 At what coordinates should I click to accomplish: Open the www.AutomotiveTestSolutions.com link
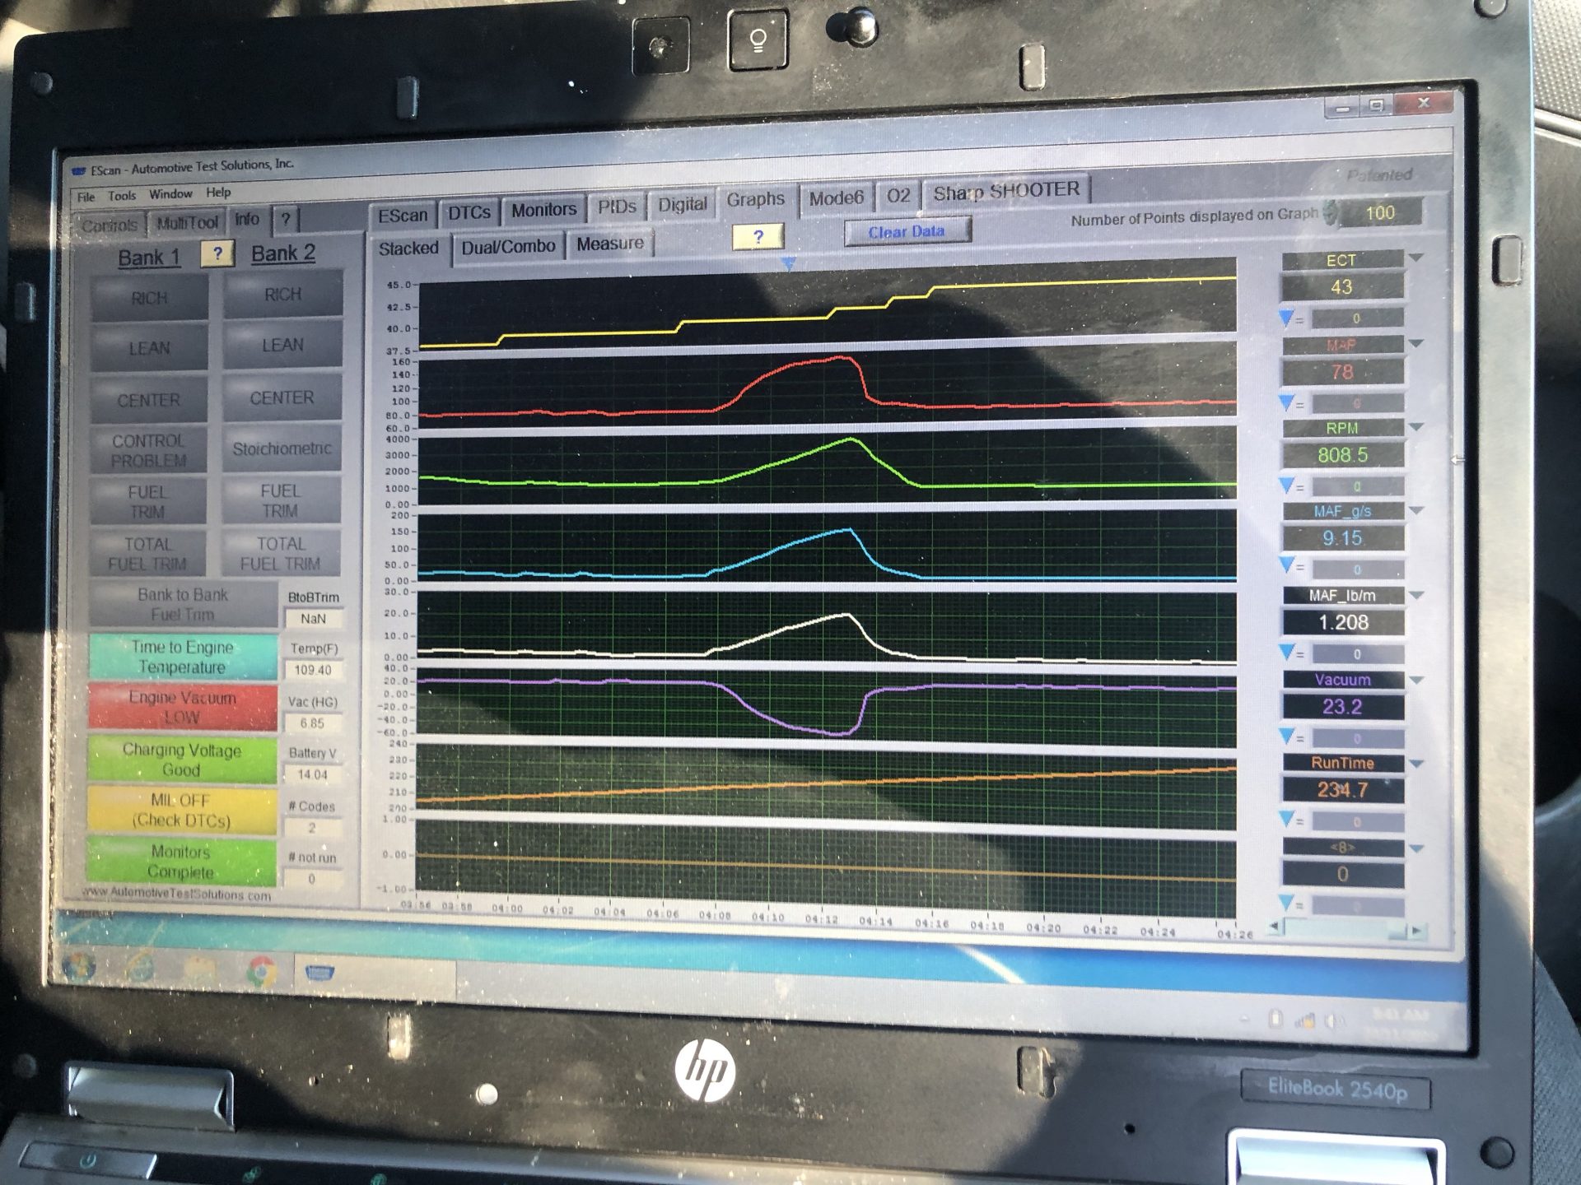click(x=176, y=895)
